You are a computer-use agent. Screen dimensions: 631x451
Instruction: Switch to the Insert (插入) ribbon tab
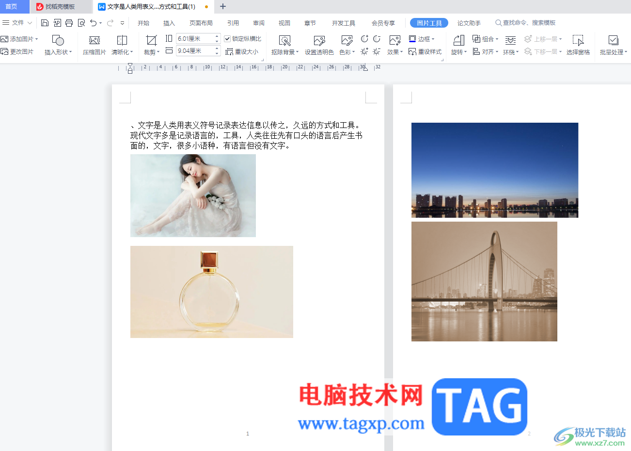click(x=169, y=23)
